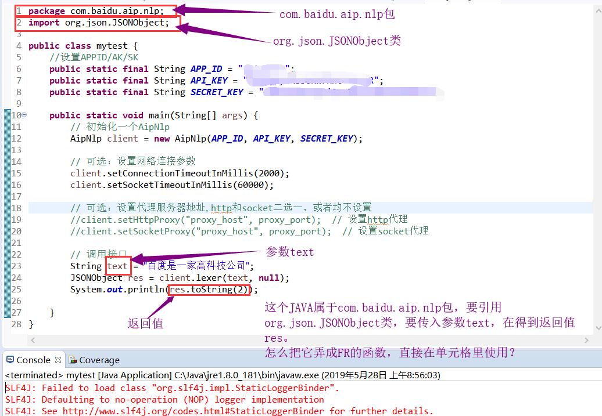Click 'res.toString(2)' in println
Image resolution: width=602 pixels, height=416 pixels.
point(209,289)
